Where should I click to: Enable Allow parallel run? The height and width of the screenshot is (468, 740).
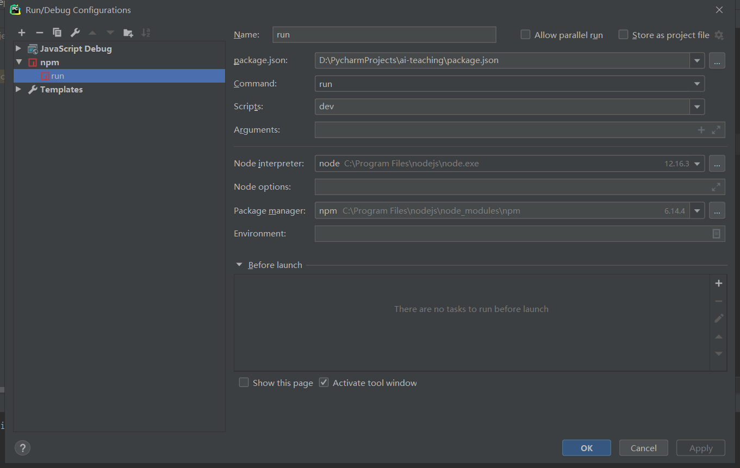[525, 34]
